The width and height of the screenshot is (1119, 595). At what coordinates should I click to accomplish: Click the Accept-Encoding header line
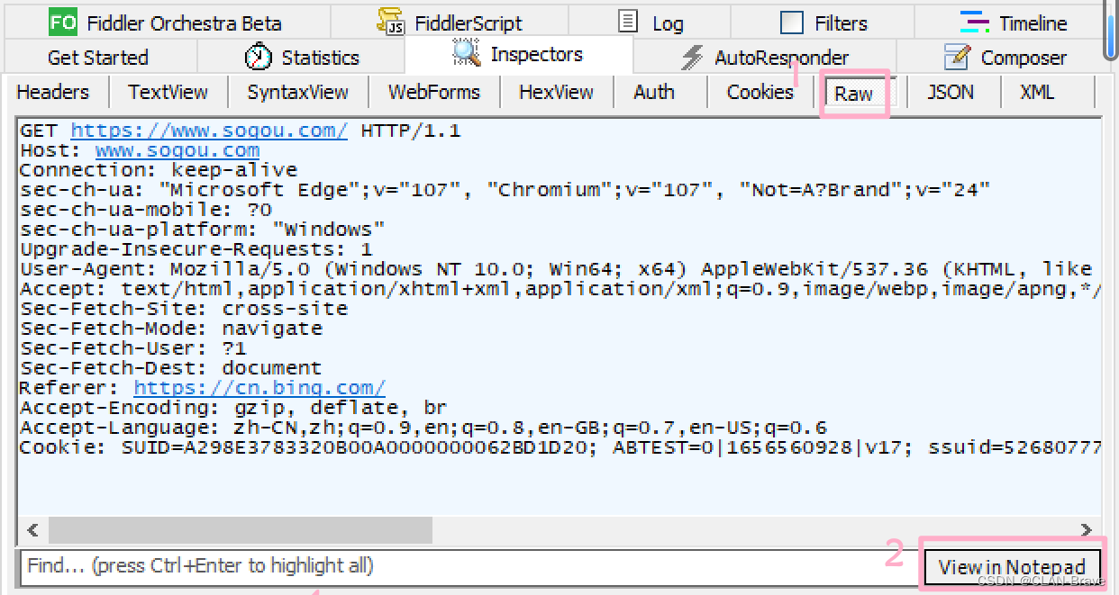pyautogui.click(x=234, y=408)
